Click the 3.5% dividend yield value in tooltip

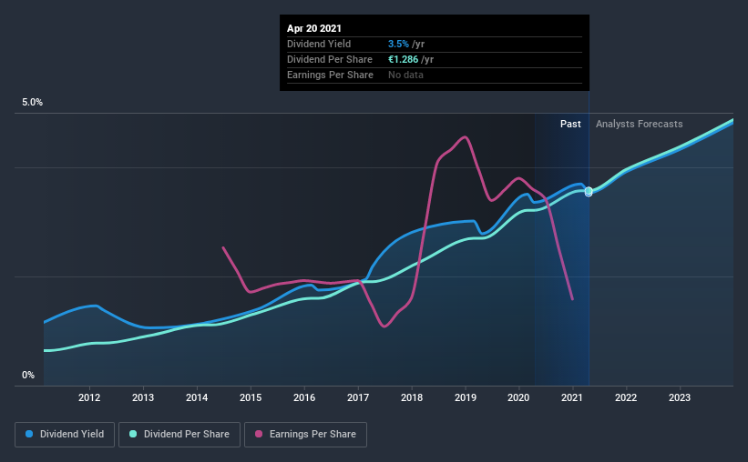coord(398,44)
